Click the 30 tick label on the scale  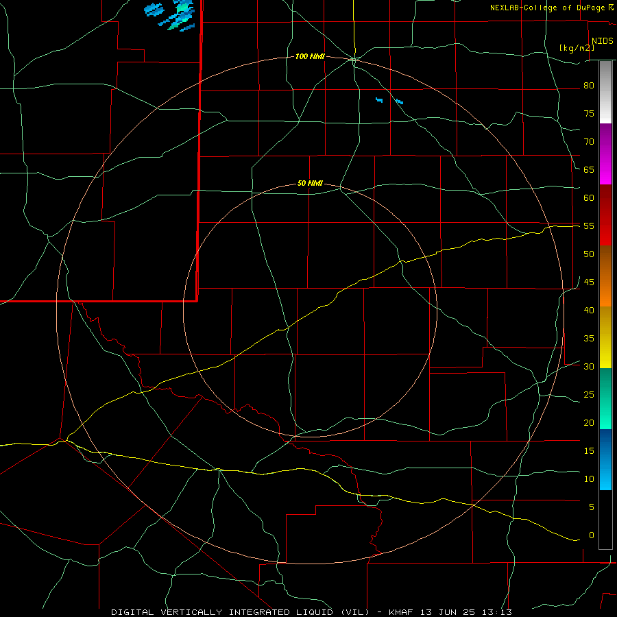coord(589,366)
